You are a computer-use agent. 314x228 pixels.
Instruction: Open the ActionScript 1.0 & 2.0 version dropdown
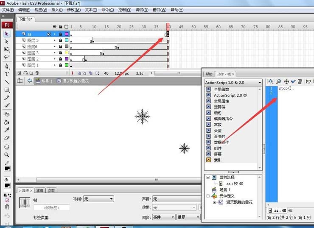(x=233, y=83)
